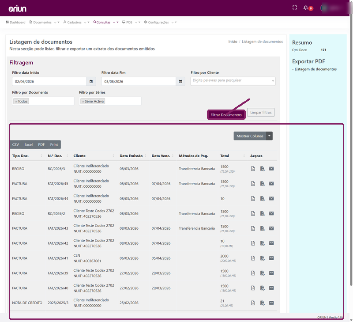Open Mostrar Colunas dropdown arrow
The image size is (353, 322).
point(269,136)
